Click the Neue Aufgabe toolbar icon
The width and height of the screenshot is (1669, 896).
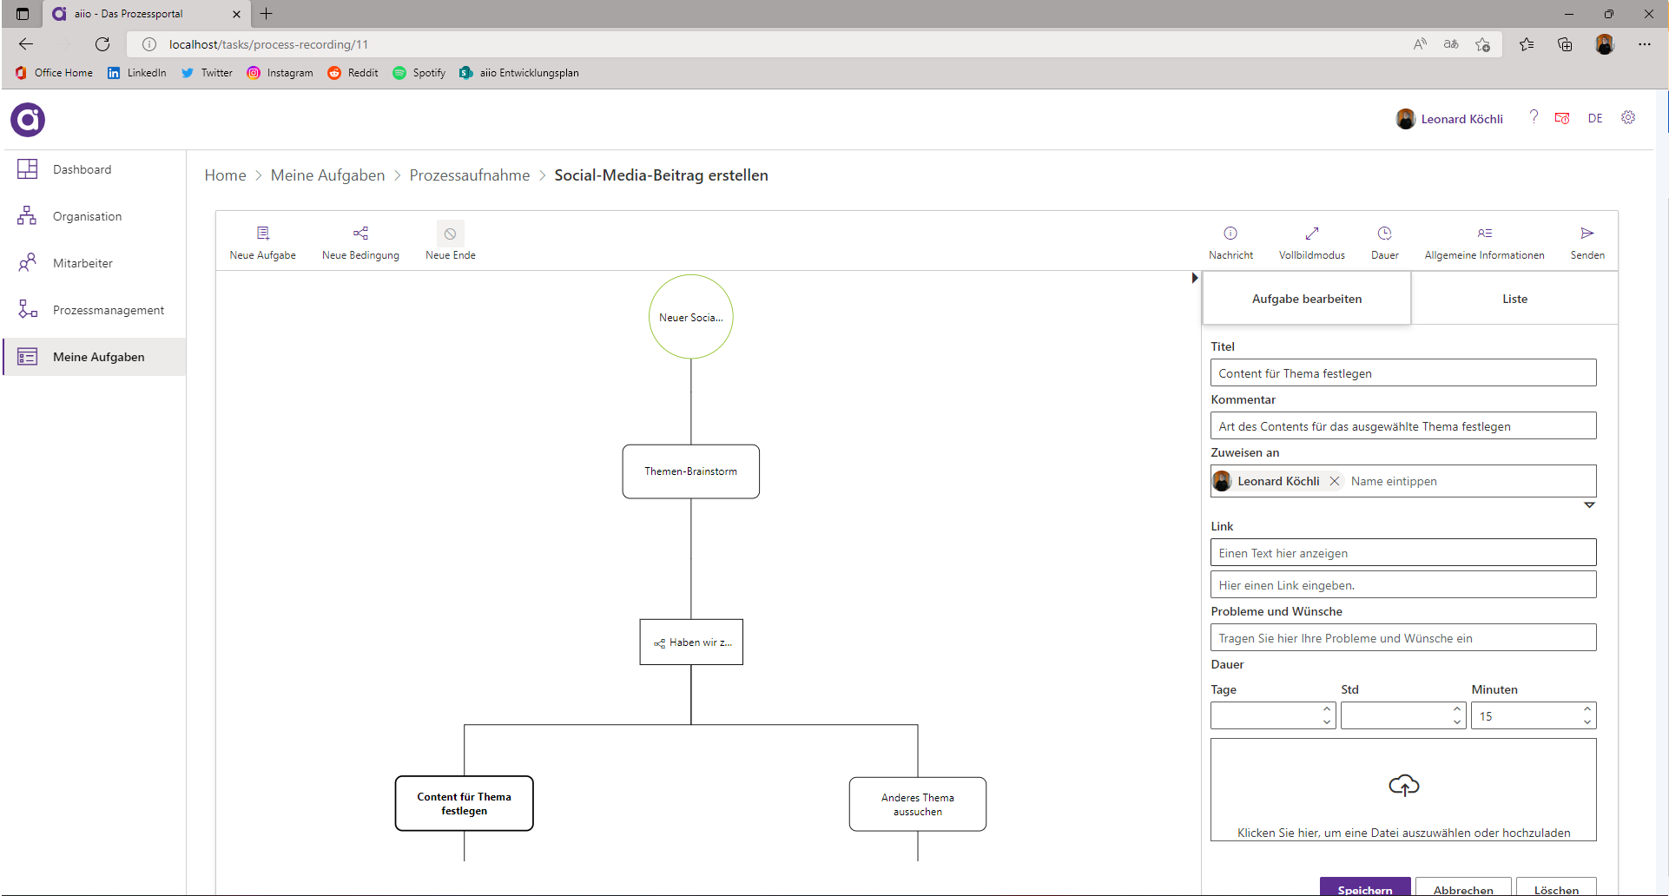263,234
